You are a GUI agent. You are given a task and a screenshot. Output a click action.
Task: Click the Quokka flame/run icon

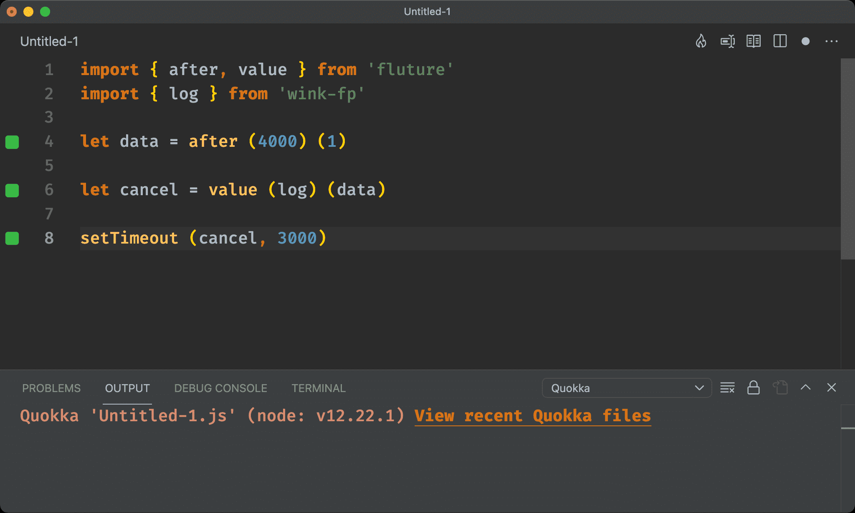coord(701,41)
